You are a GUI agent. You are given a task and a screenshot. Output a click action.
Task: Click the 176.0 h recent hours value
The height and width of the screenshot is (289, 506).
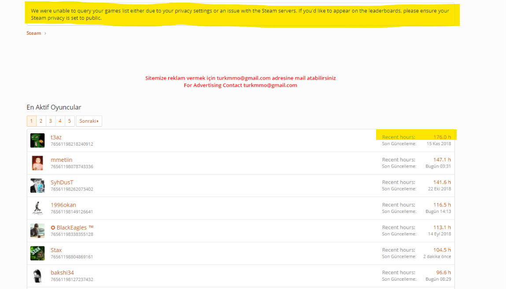[442, 137]
